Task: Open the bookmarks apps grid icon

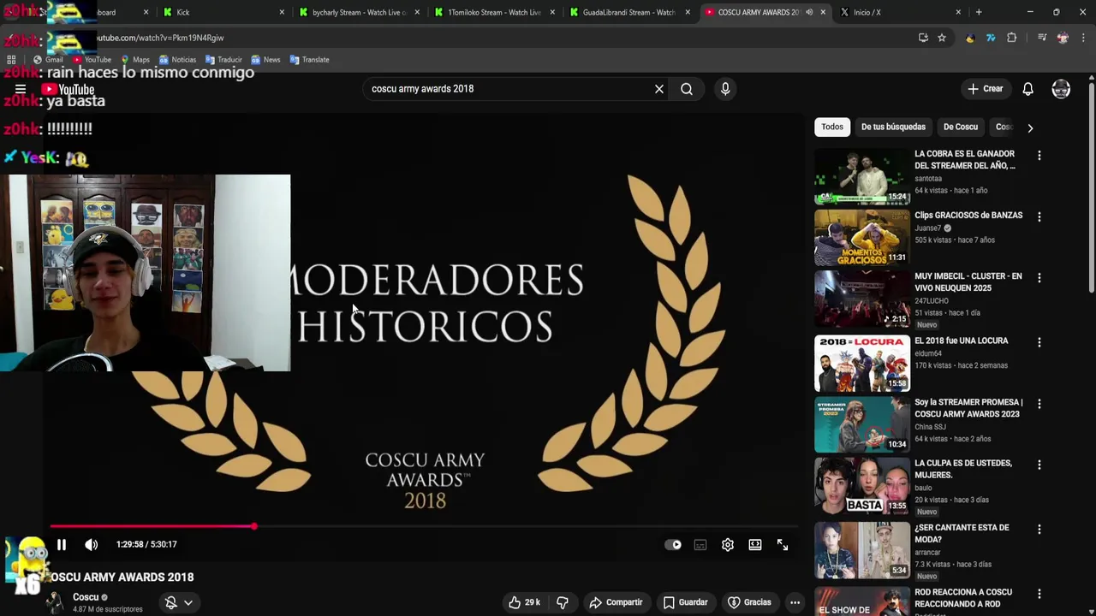Action: tap(11, 60)
